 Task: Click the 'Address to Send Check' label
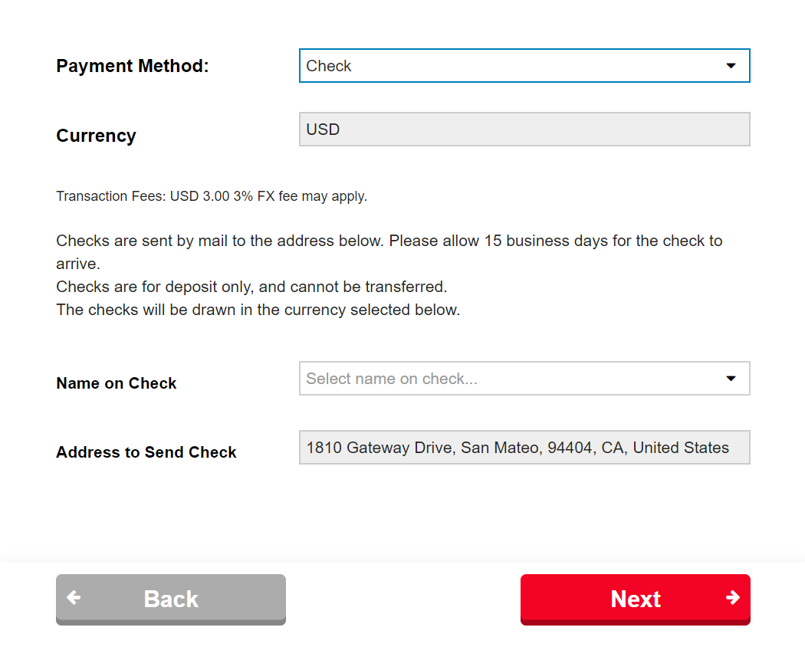tap(146, 452)
